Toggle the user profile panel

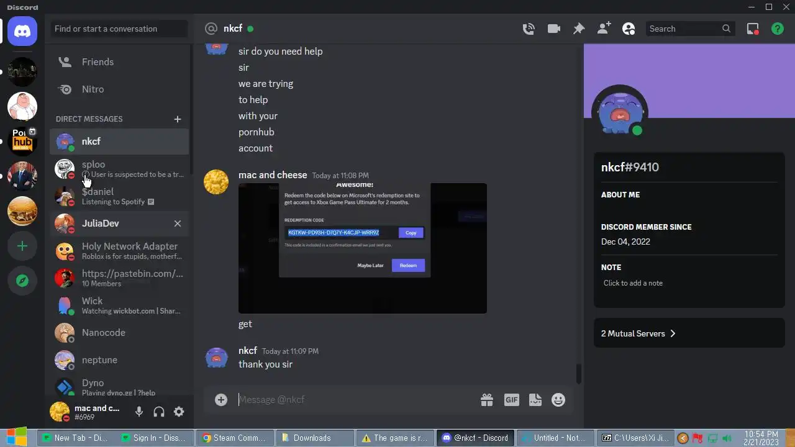click(x=629, y=29)
